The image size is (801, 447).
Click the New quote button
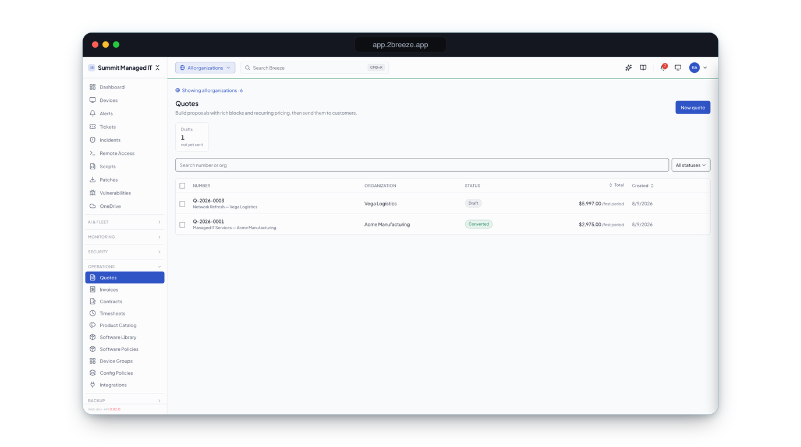pos(693,107)
